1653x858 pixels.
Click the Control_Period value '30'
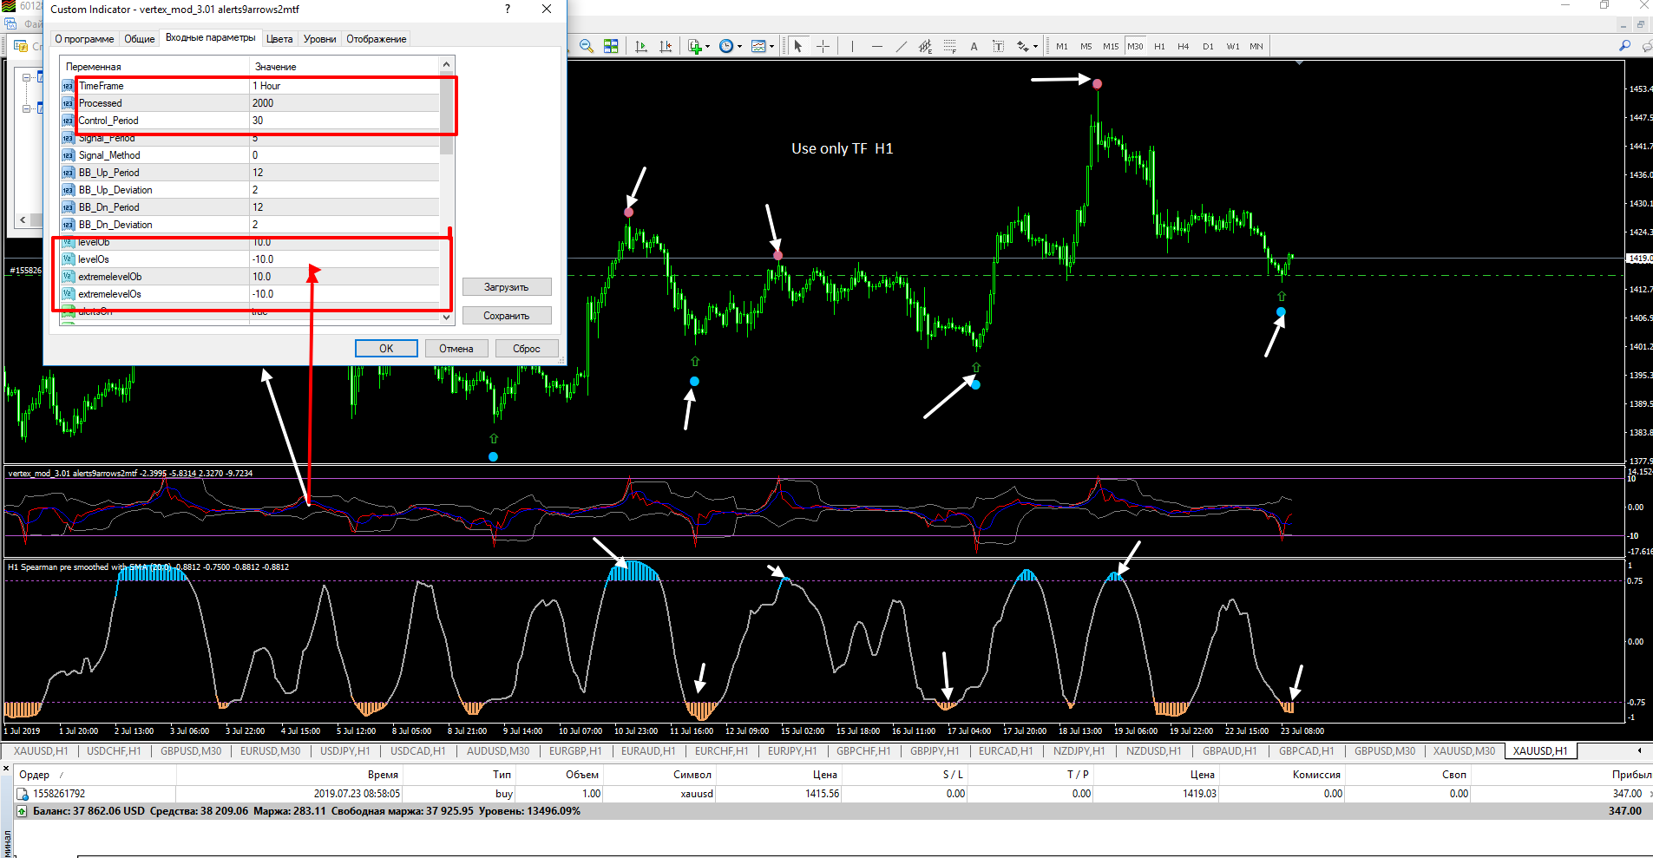258,121
